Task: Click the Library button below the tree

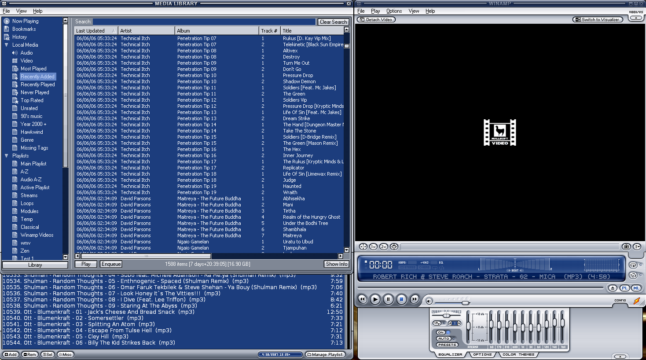Action: pyautogui.click(x=35, y=265)
